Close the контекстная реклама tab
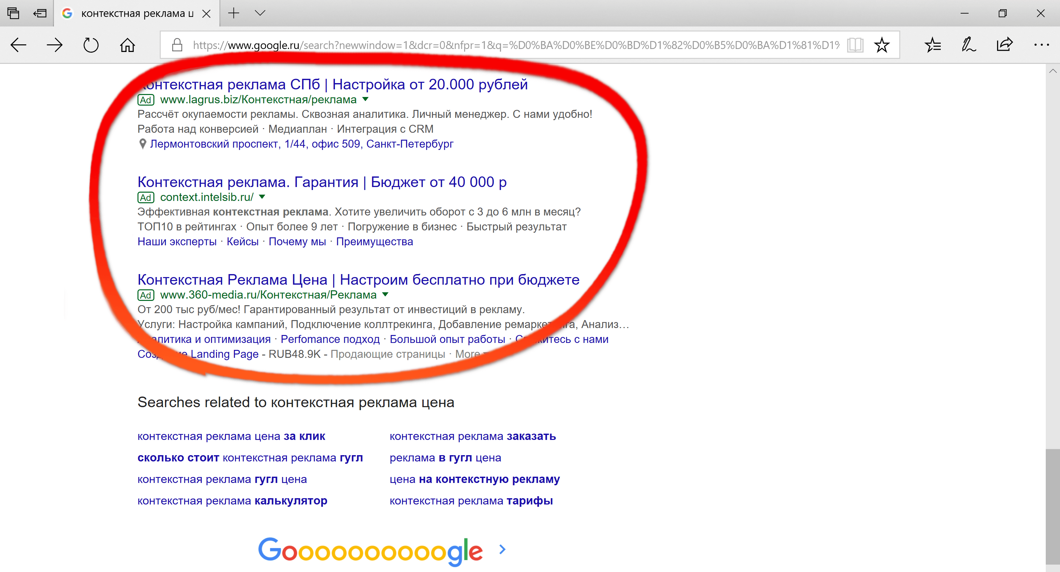 pyautogui.click(x=207, y=14)
